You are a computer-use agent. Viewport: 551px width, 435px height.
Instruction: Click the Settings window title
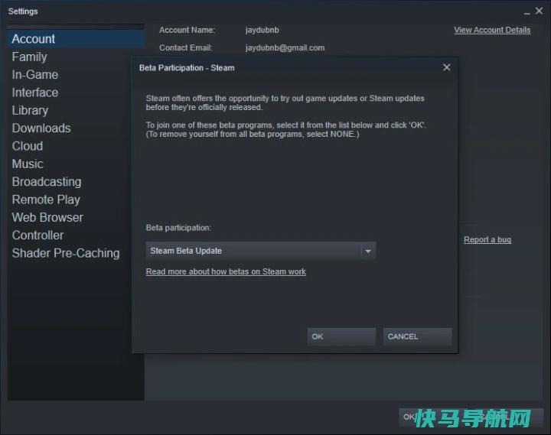23,11
